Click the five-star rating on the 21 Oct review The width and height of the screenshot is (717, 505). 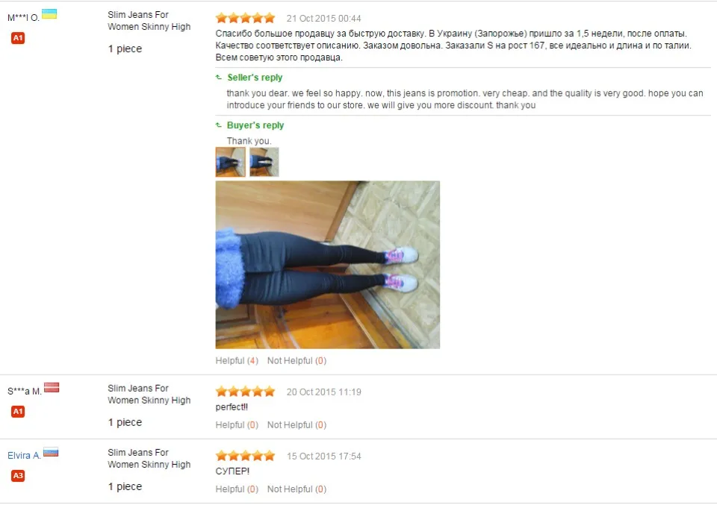(246, 18)
